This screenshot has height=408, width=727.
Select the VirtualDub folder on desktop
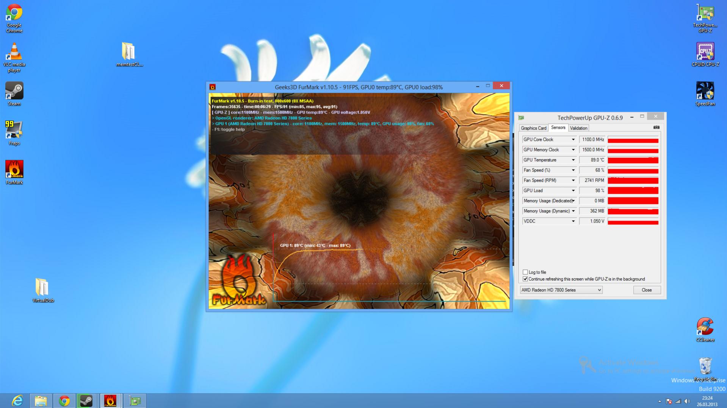[43, 290]
